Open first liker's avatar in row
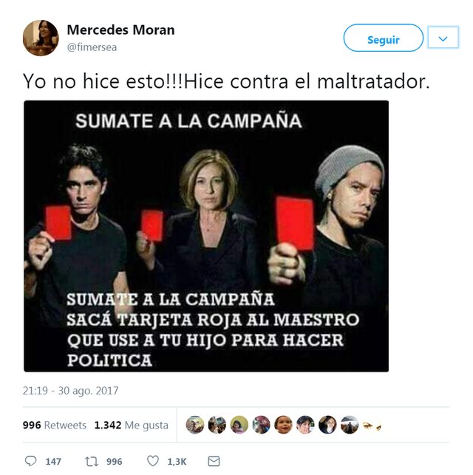 (195, 425)
